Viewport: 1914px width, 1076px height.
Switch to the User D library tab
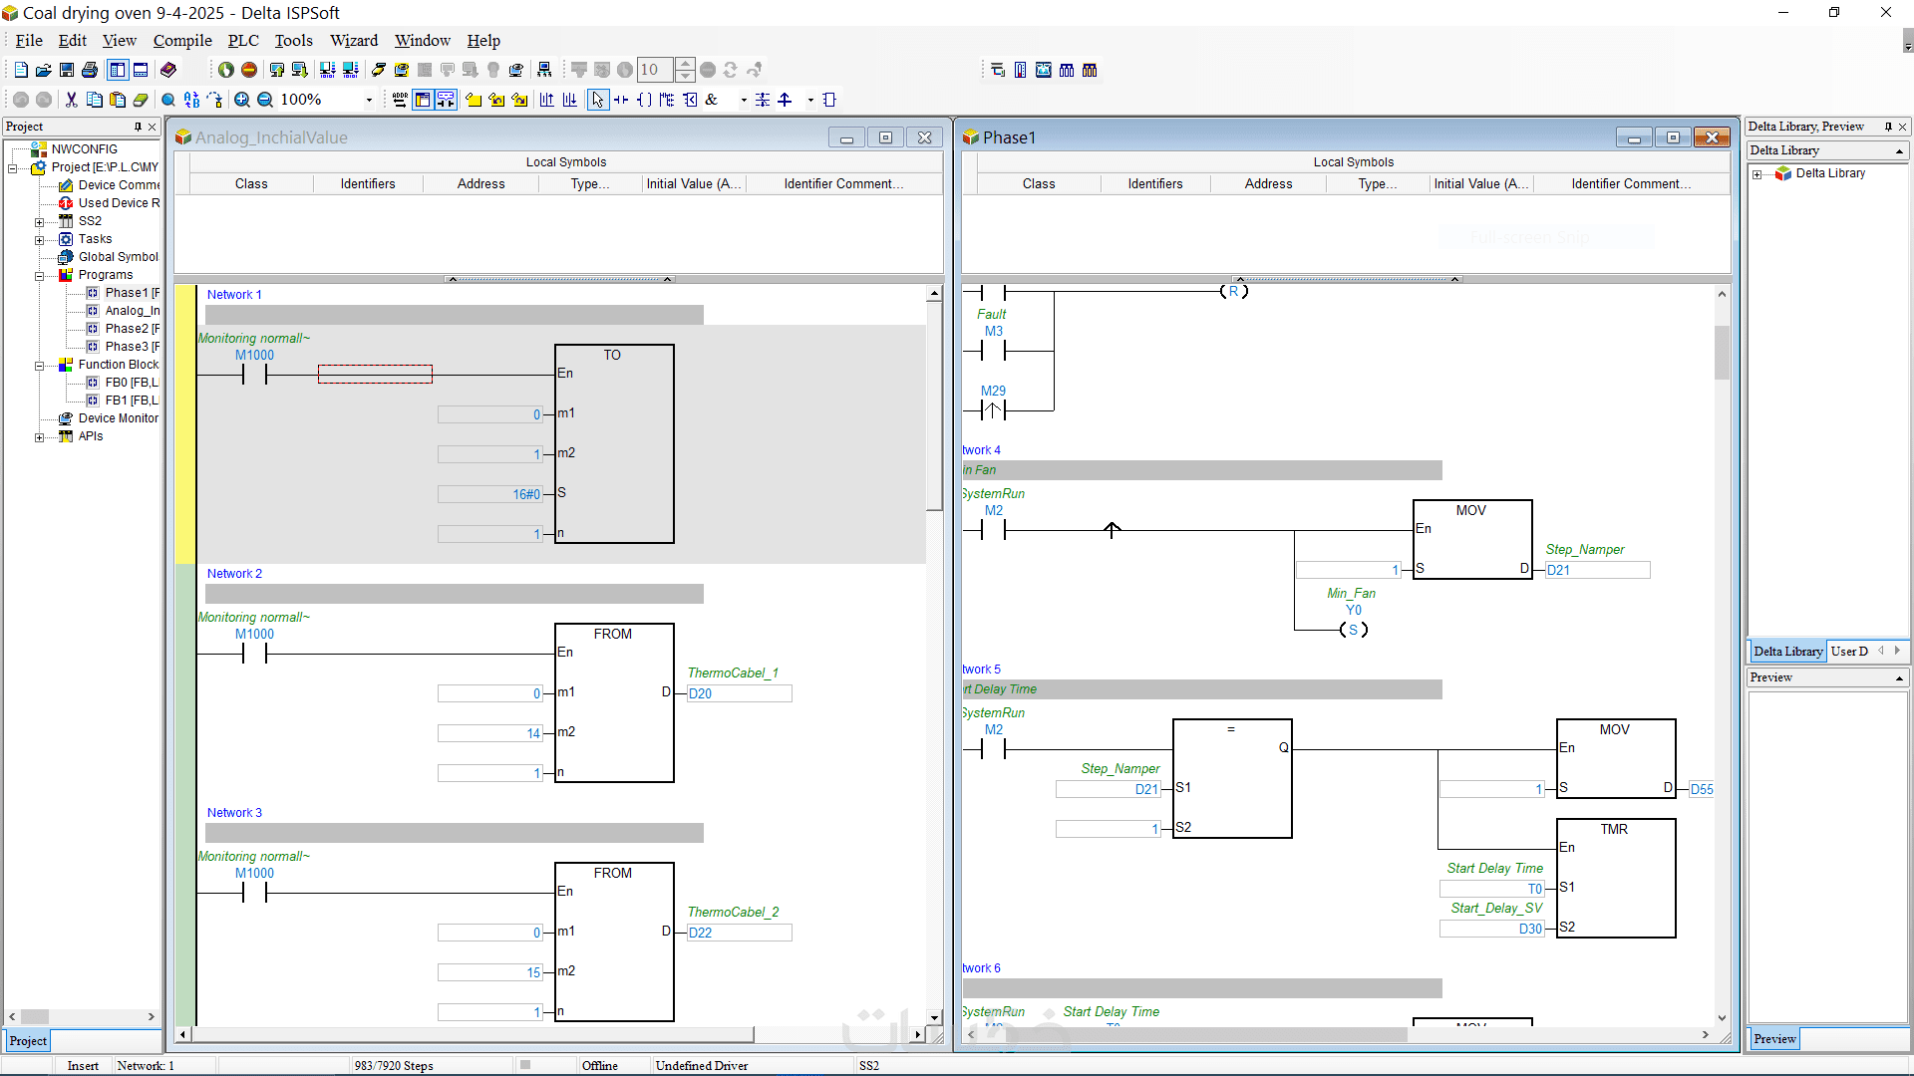(1849, 652)
